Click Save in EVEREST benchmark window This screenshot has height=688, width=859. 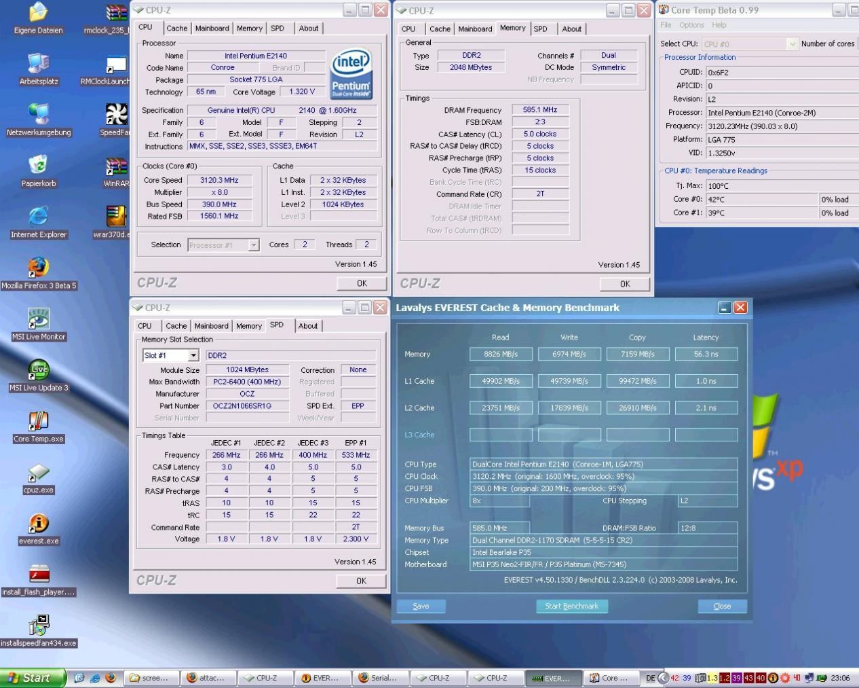[421, 606]
